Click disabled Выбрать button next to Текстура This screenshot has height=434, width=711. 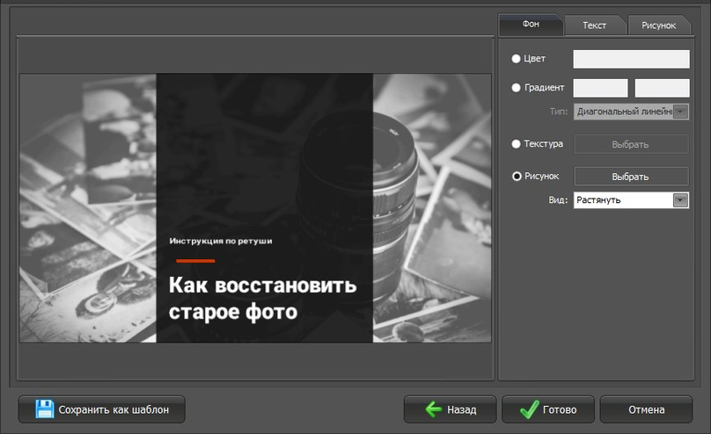tap(631, 144)
